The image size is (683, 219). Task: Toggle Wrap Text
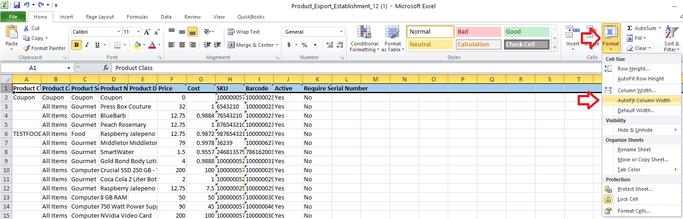click(x=244, y=32)
